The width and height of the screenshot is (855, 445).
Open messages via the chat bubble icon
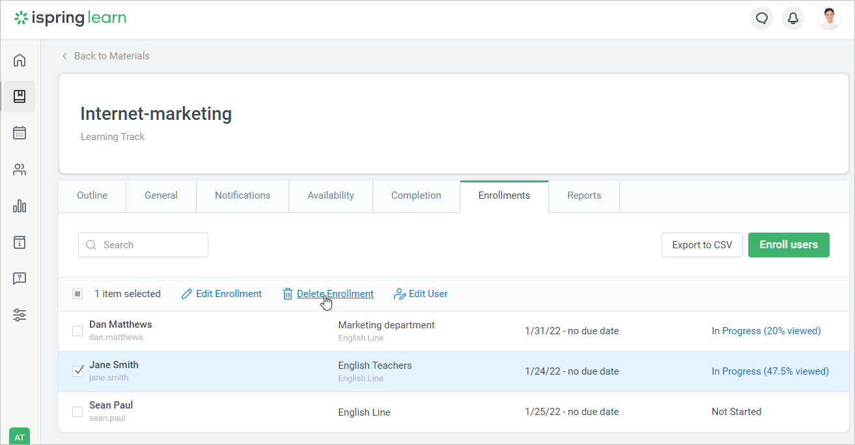(762, 18)
